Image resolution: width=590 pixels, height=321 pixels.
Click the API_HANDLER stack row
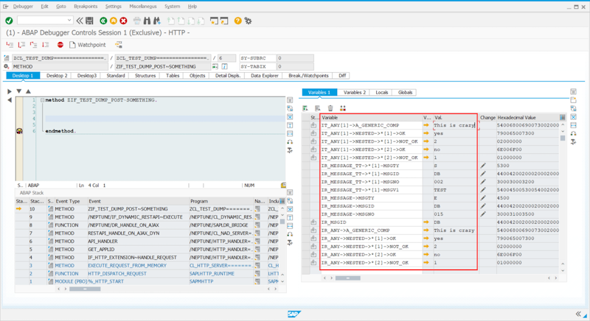pos(147,241)
